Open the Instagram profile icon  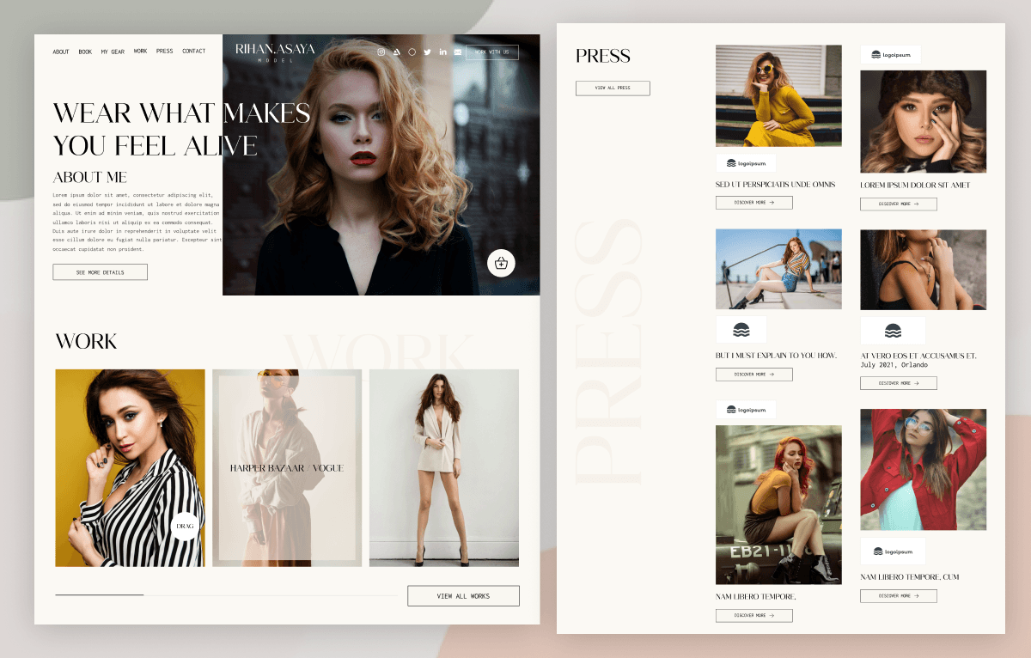pos(381,52)
